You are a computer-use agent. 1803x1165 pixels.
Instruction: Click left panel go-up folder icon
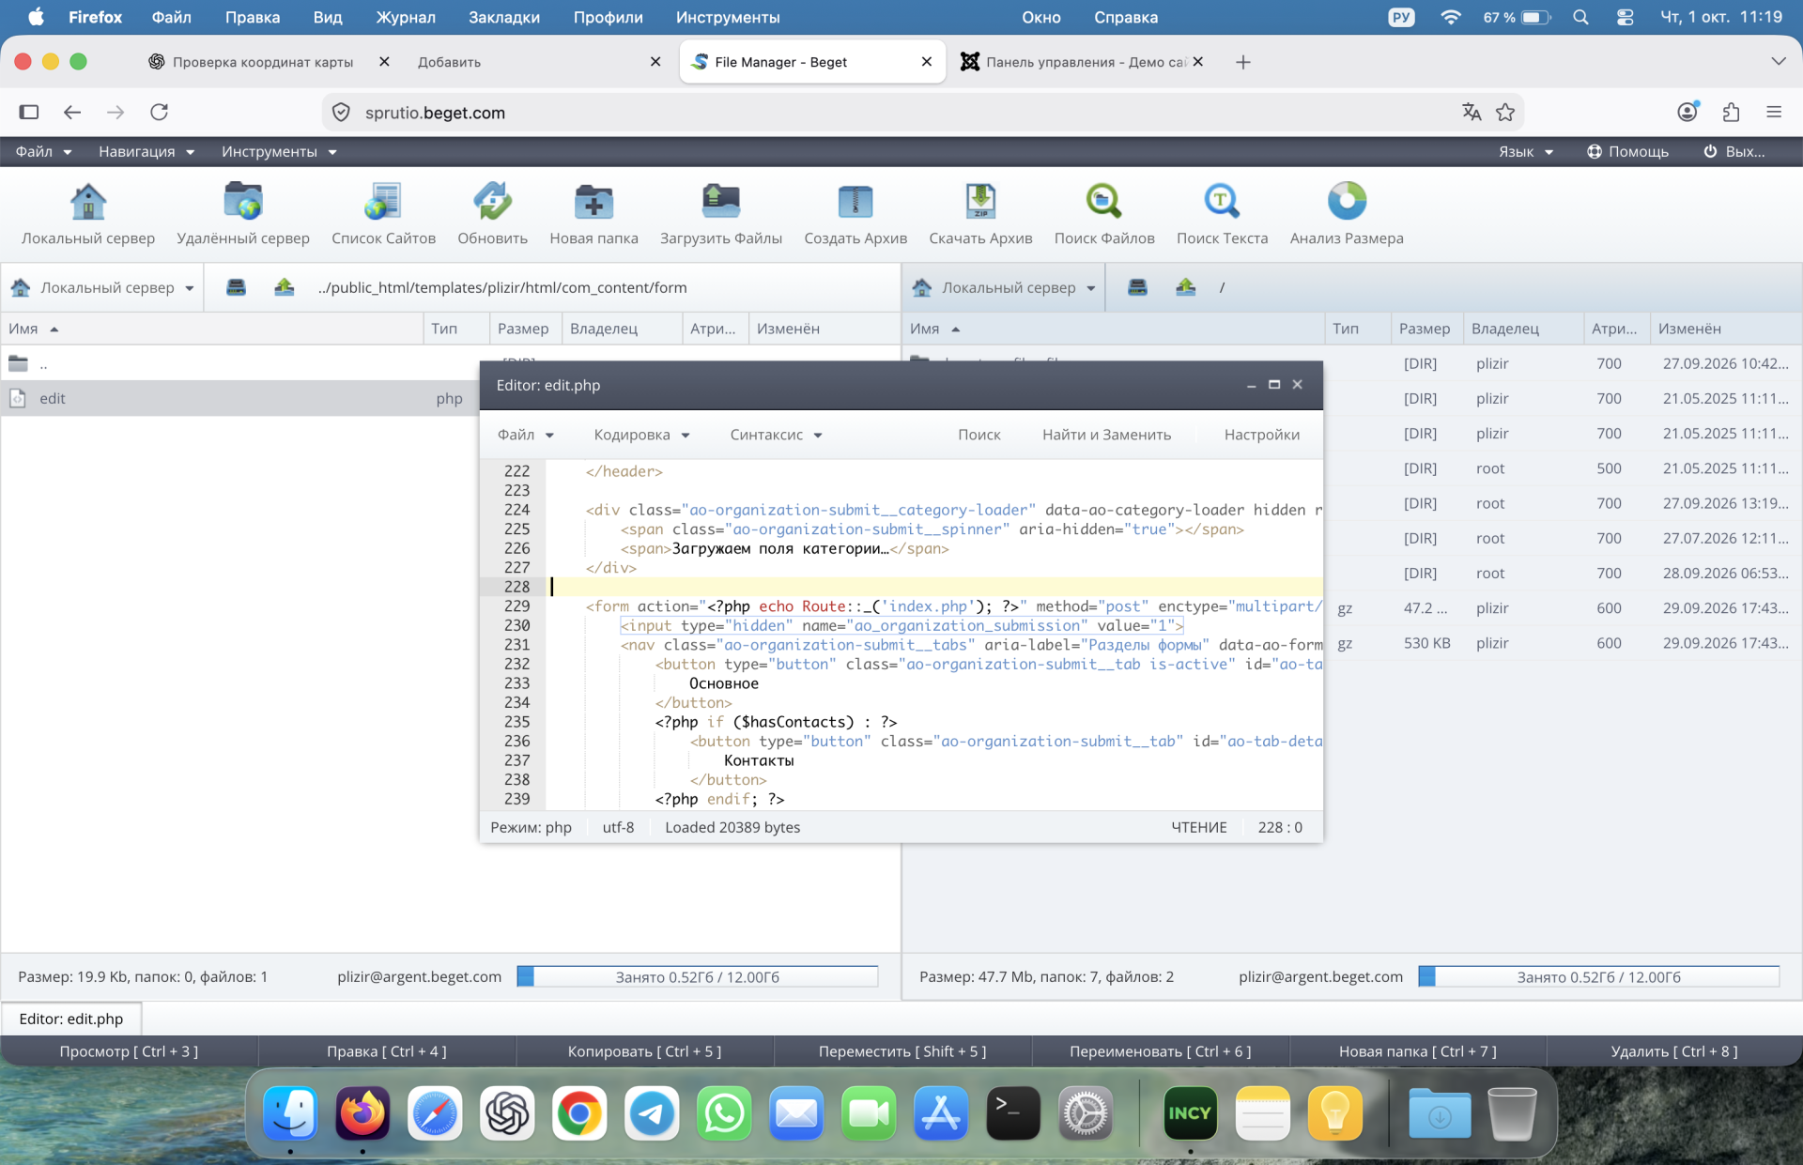pyautogui.click(x=284, y=287)
